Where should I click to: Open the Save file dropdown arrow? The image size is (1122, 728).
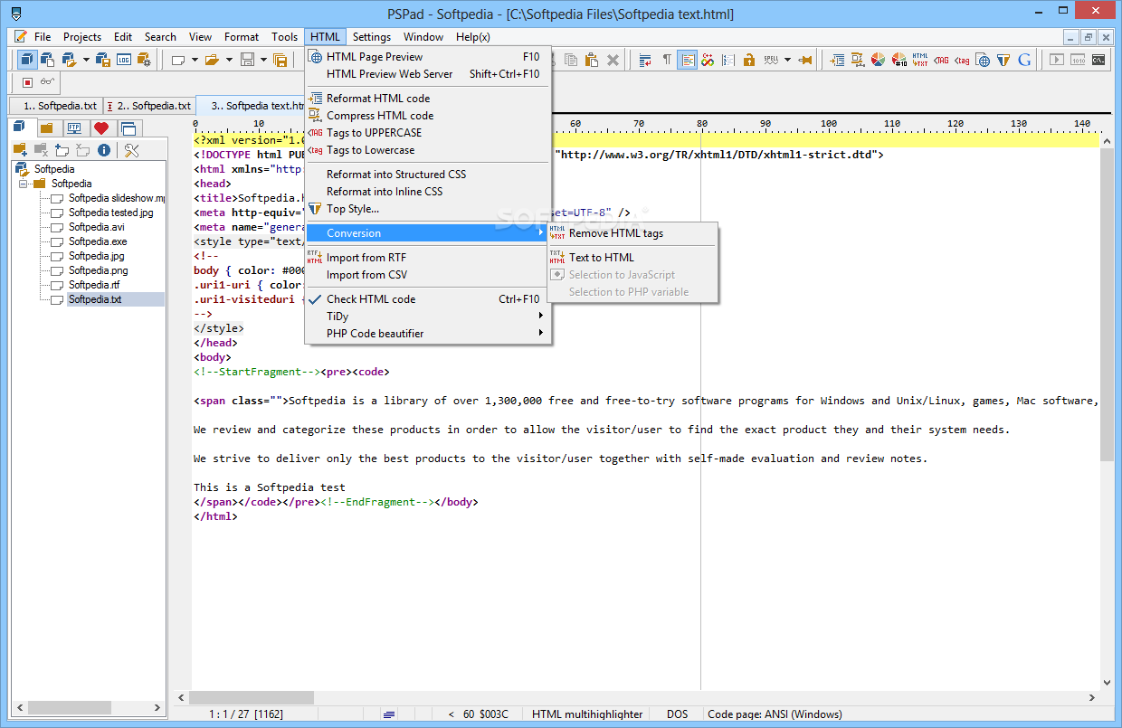[x=263, y=60]
